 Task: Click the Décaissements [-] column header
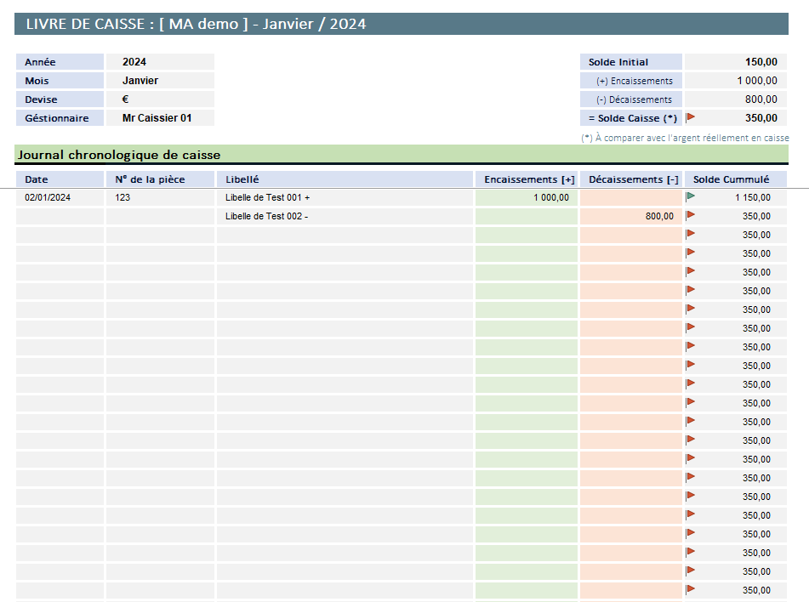coord(630,179)
